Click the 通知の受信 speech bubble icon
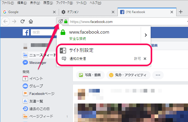 click(64, 59)
